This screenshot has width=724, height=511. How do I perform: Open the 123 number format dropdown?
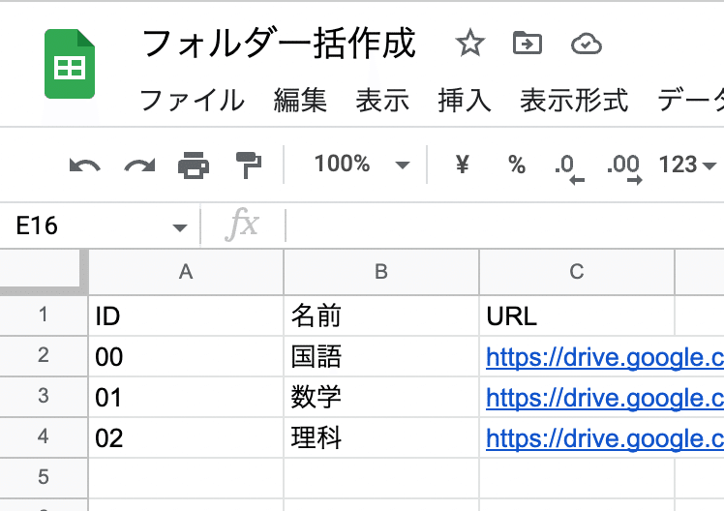point(687,165)
